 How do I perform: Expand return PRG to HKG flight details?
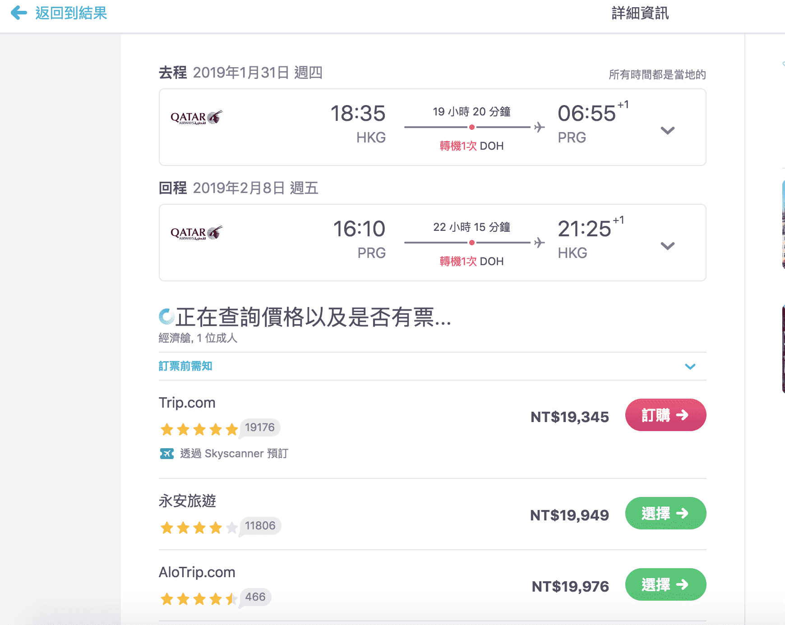[667, 246]
